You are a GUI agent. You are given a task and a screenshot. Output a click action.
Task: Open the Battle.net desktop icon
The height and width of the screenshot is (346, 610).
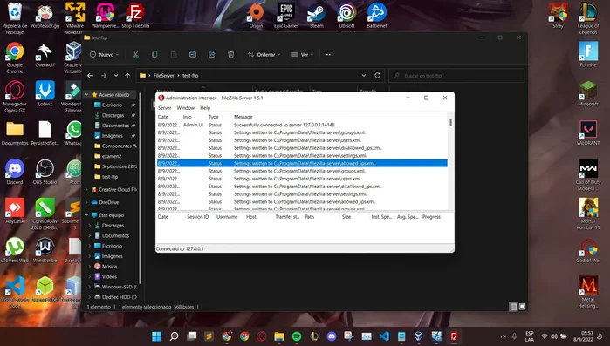tap(377, 17)
